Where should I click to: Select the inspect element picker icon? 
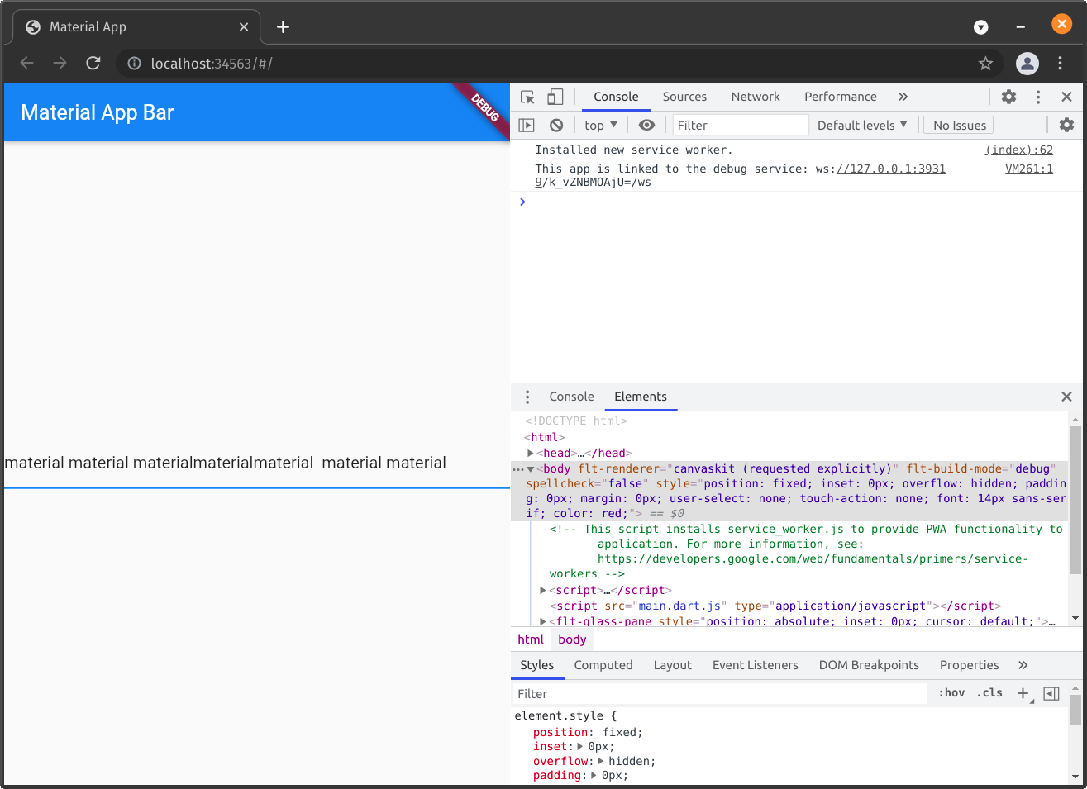pyautogui.click(x=527, y=97)
